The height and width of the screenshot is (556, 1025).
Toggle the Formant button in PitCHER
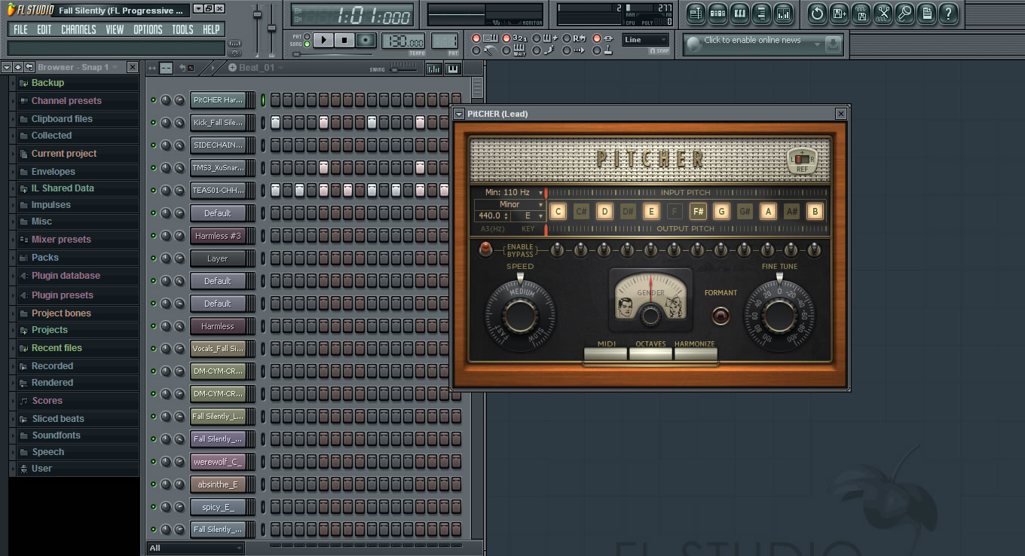click(721, 315)
